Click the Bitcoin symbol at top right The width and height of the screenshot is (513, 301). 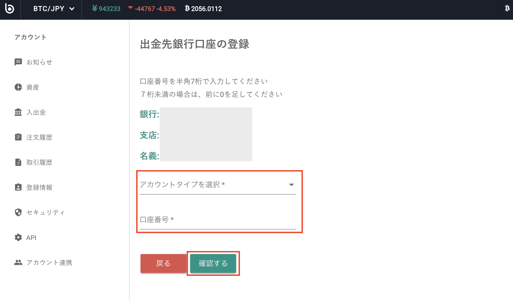pyautogui.click(x=507, y=9)
